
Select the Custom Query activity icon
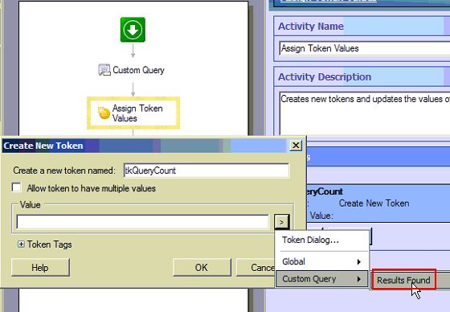coord(104,70)
